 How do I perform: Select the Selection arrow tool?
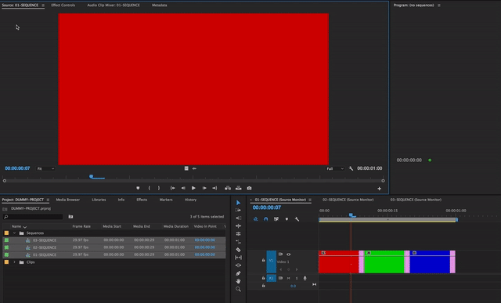[238, 203]
